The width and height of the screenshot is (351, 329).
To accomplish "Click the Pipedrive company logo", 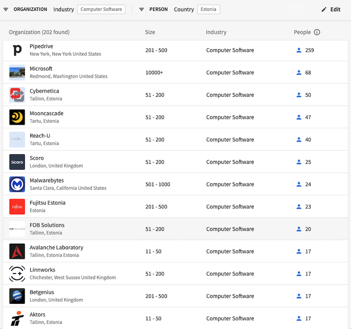I will coord(16,50).
